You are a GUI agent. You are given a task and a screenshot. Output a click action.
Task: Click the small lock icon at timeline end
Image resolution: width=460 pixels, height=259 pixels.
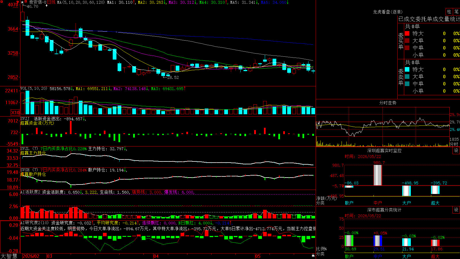(x=313, y=255)
